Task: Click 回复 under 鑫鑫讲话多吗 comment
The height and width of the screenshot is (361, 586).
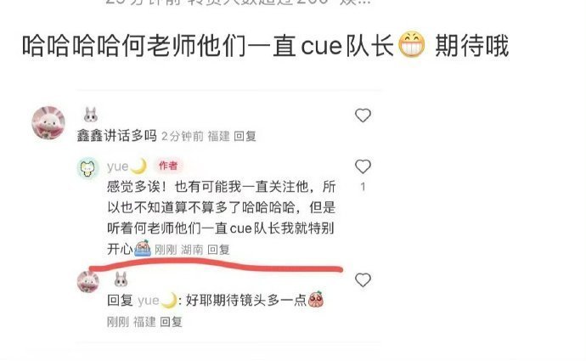Action: pyautogui.click(x=245, y=137)
